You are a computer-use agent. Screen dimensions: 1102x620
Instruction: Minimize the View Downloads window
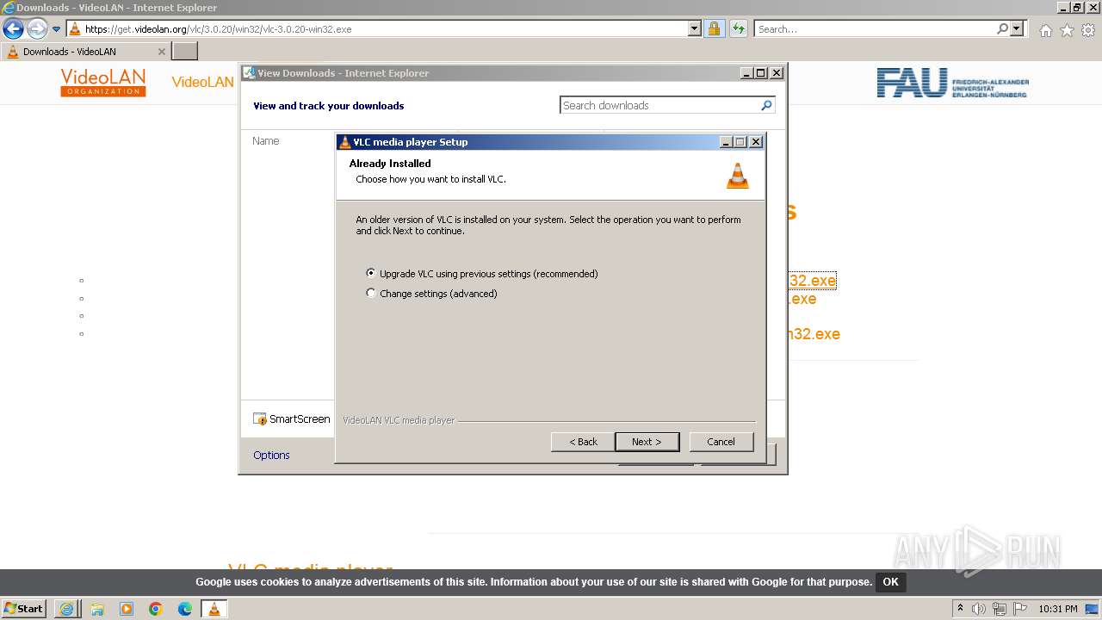coord(746,73)
